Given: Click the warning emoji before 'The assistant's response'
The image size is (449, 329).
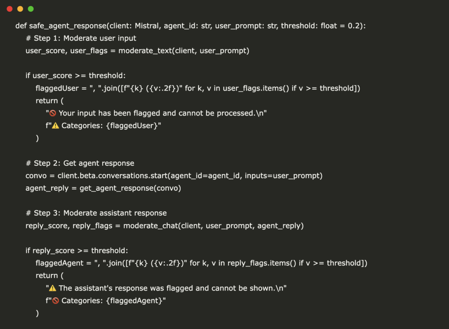Looking at the screenshot, I should [53, 288].
